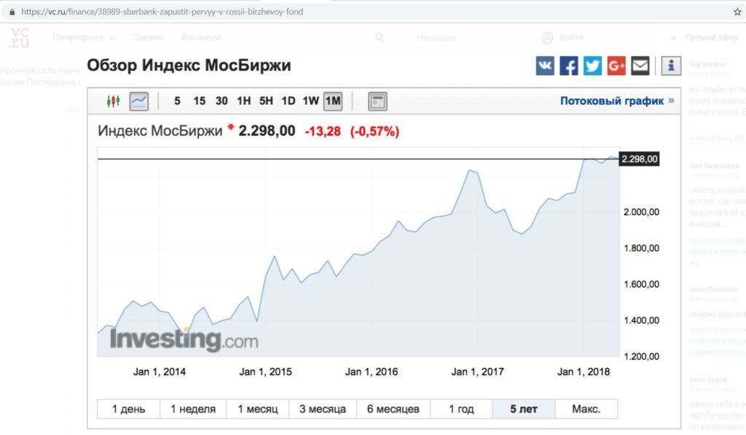This screenshot has height=435, width=746.
Task: Share the chart on Facebook
Action: coord(569,66)
